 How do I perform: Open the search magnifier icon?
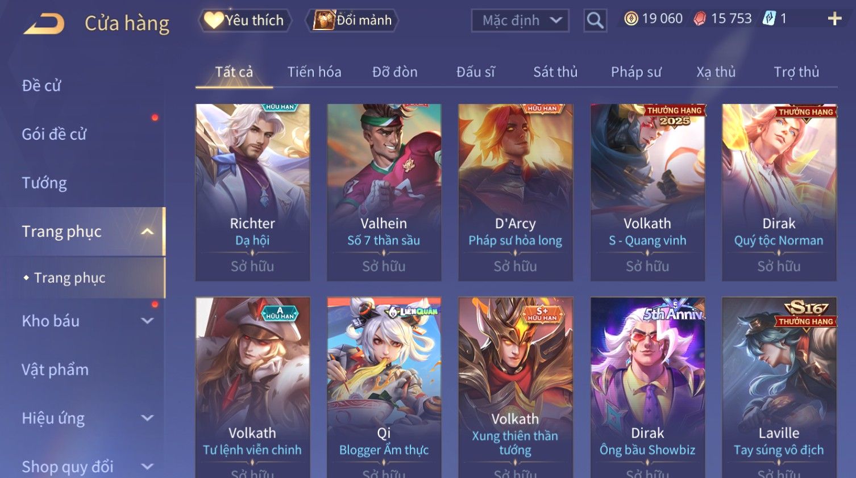tap(595, 20)
